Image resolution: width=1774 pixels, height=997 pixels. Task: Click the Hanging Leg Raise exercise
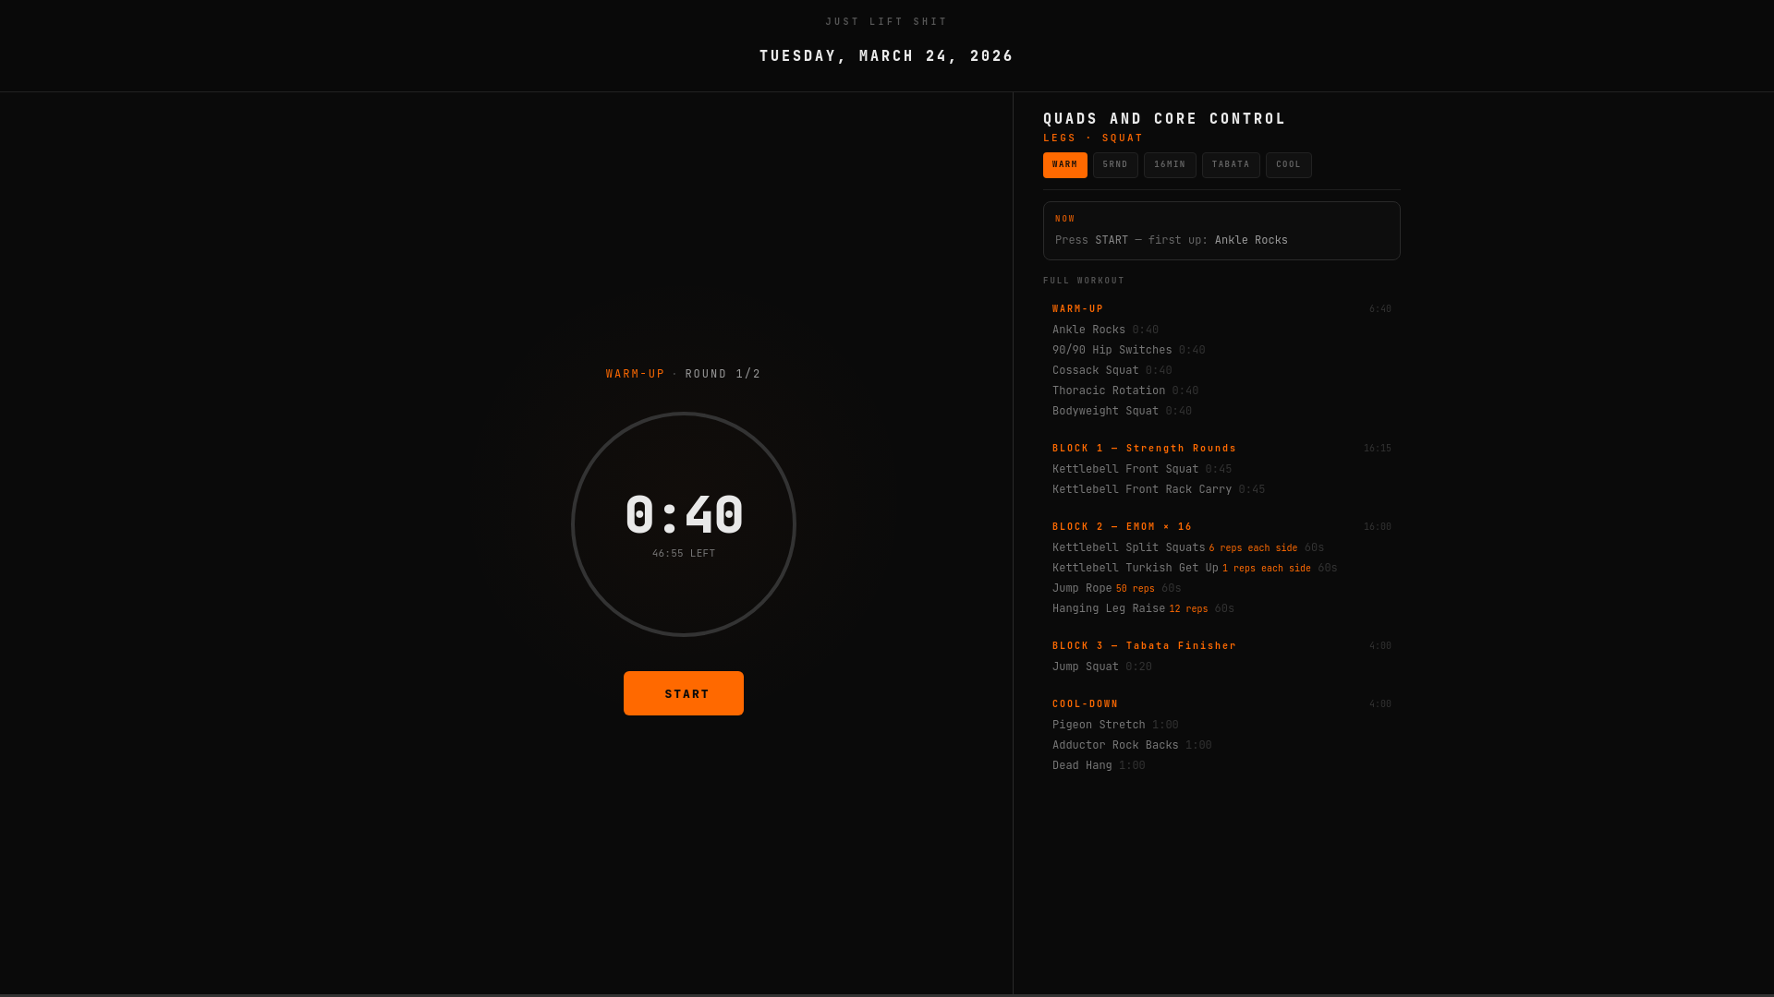(x=1109, y=608)
